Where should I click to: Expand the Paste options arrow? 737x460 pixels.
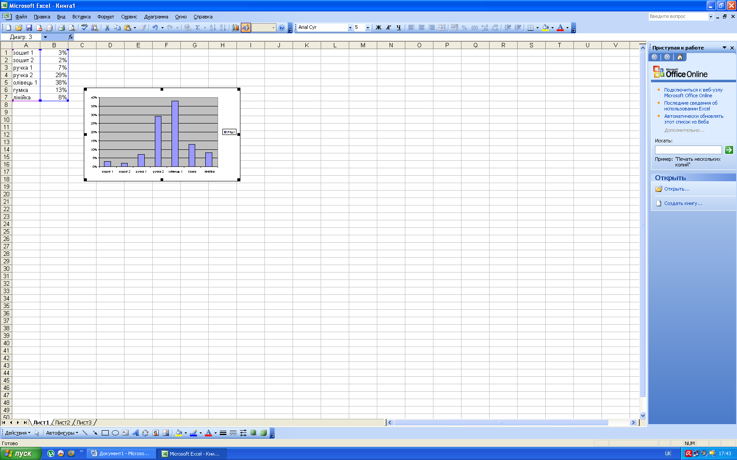pos(135,28)
